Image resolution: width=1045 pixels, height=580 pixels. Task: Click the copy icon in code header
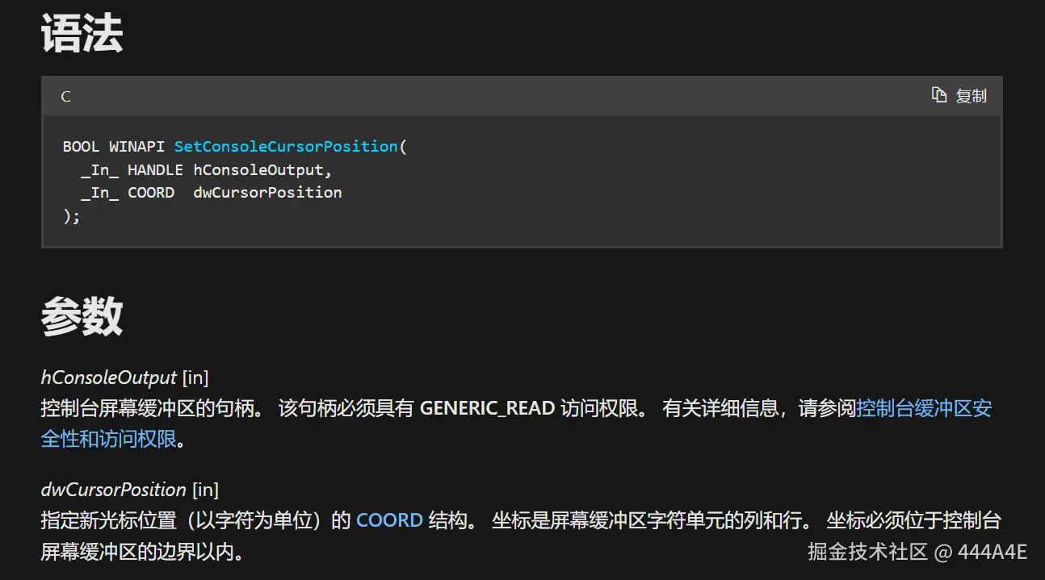pos(939,95)
